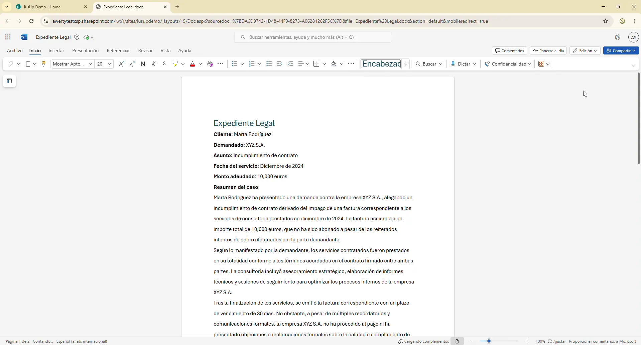Toggle bold formatting (N)
This screenshot has width=641, height=345.
(143, 64)
